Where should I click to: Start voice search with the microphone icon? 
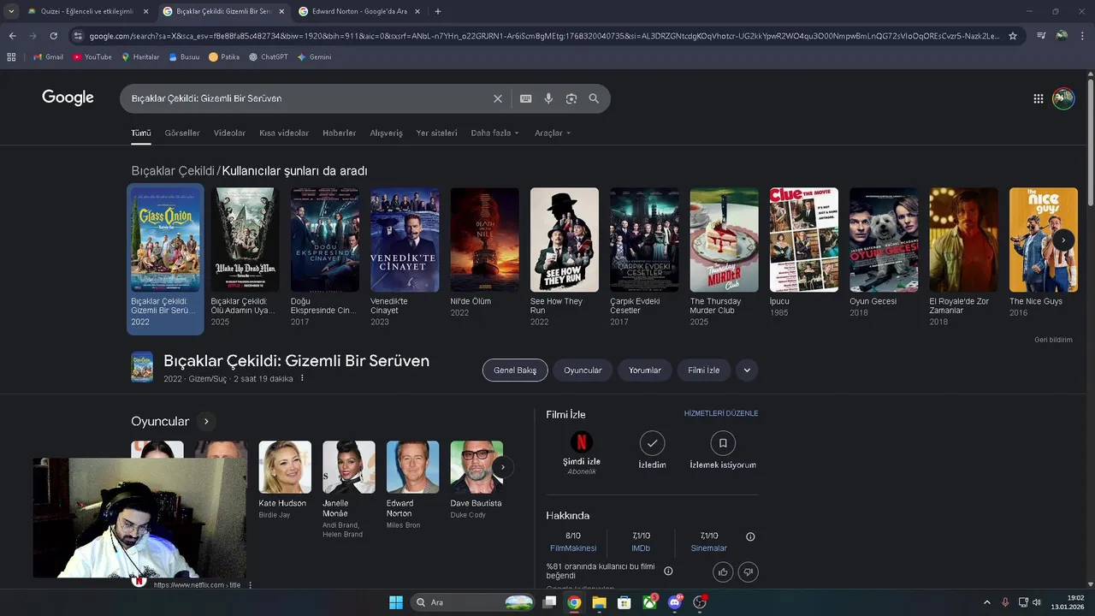[x=548, y=98]
